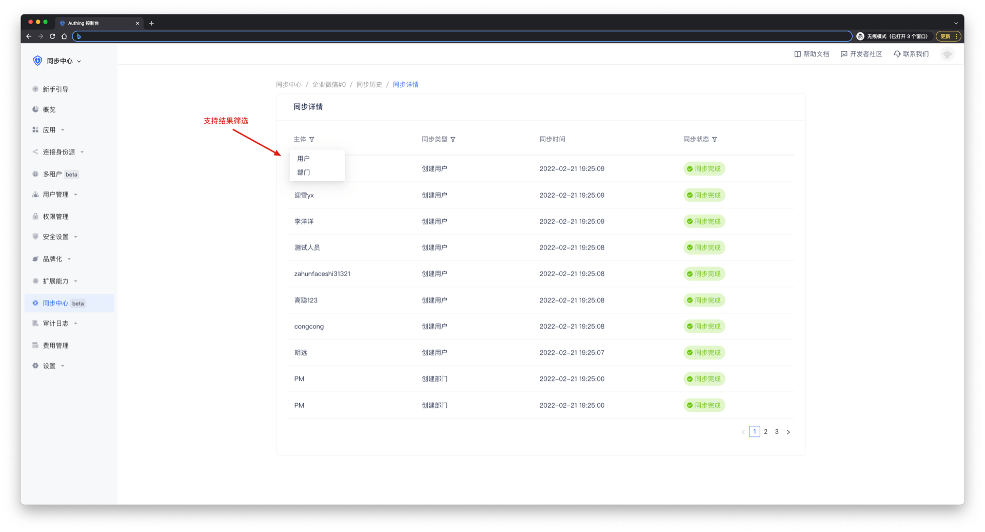Click the filter icon next to 主体
The height and width of the screenshot is (532, 985).
[x=311, y=140]
